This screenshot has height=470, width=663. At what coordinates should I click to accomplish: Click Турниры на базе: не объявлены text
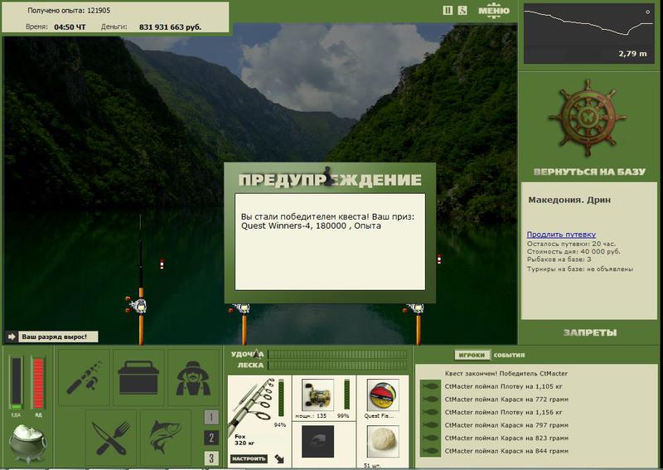click(x=580, y=269)
